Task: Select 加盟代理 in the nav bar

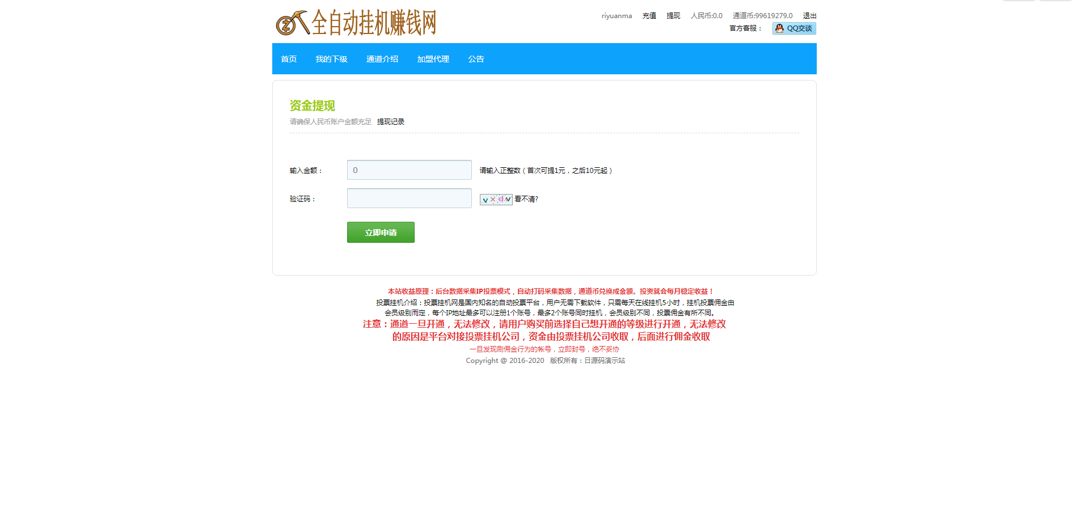Action: pos(433,59)
